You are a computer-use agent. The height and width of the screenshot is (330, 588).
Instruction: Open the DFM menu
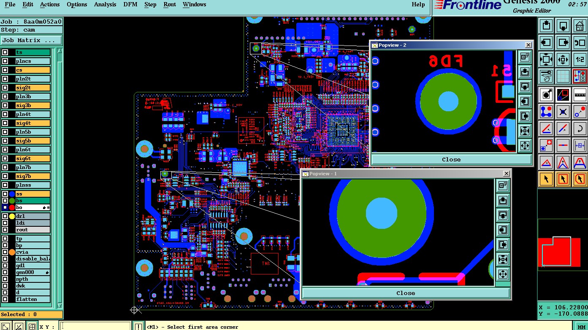coord(130,5)
